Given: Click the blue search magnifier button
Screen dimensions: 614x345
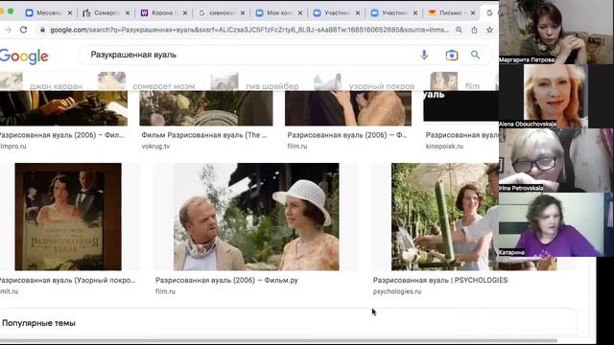Looking at the screenshot, I should (475, 55).
